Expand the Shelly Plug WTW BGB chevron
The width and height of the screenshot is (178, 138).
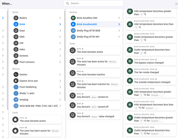tap(119, 31)
